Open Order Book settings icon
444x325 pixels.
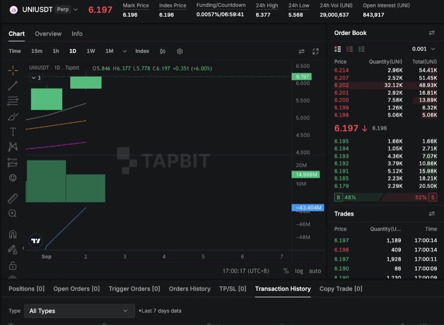pos(432,33)
